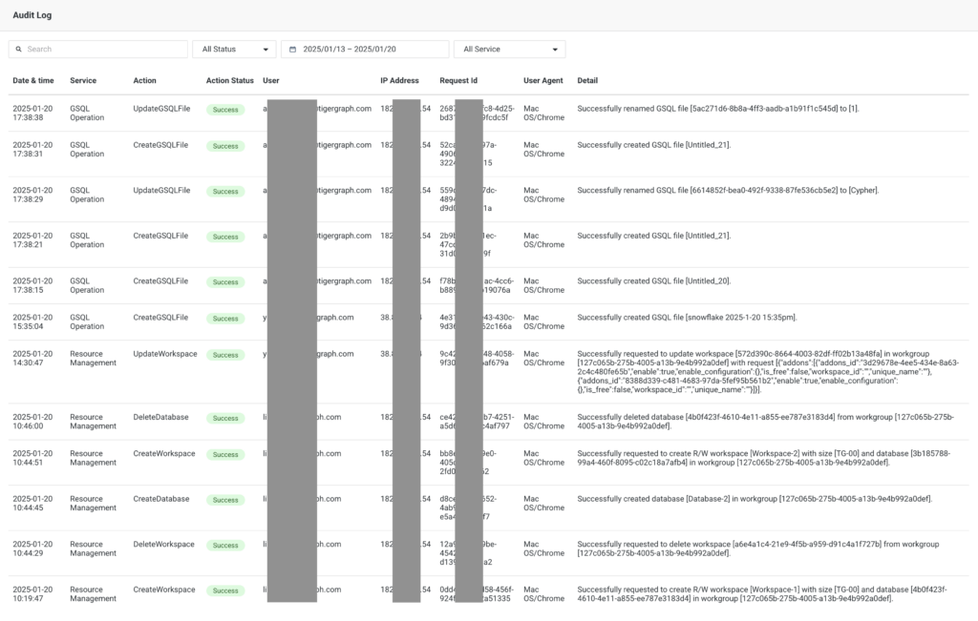The image size is (978, 621).
Task: Select the 17:38:29 date cell
Action: pyautogui.click(x=32, y=195)
